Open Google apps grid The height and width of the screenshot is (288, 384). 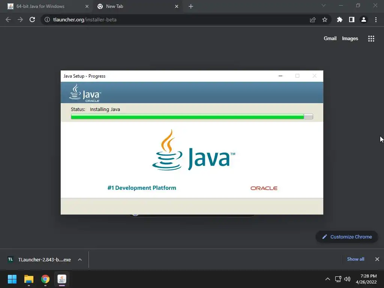(371, 39)
